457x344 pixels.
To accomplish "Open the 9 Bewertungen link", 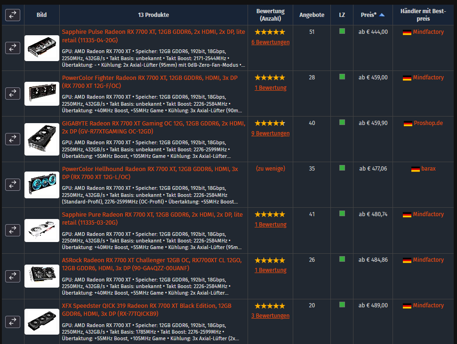I will tap(271, 133).
